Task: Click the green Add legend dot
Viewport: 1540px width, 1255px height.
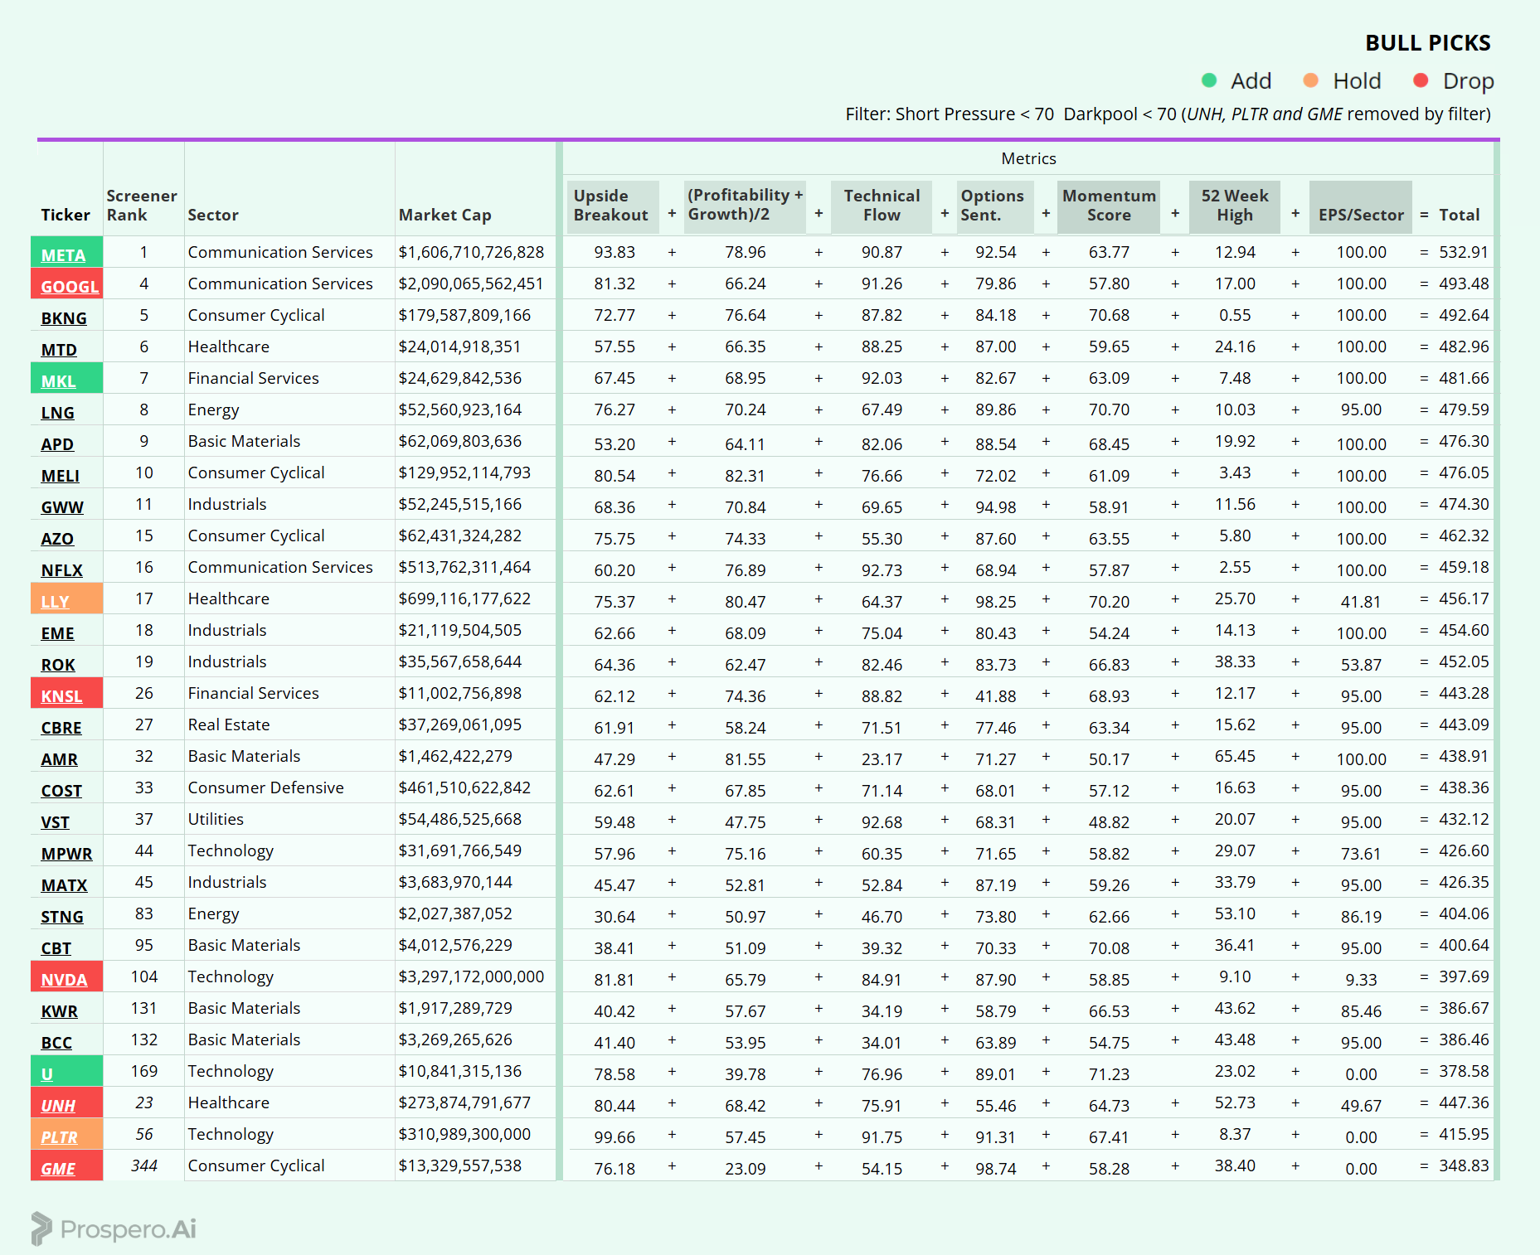Action: 1209,80
